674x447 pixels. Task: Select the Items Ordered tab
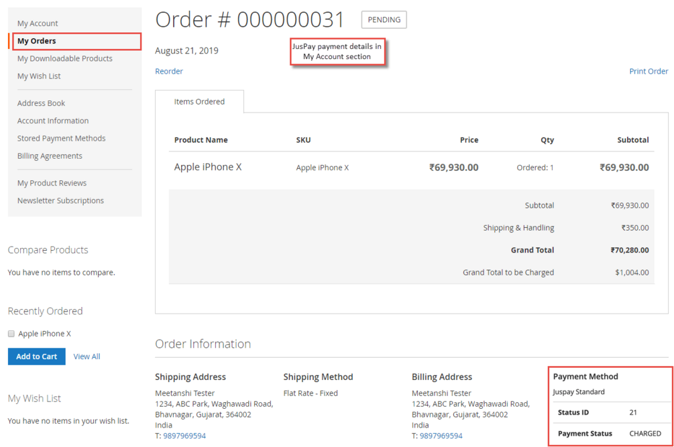(x=199, y=102)
